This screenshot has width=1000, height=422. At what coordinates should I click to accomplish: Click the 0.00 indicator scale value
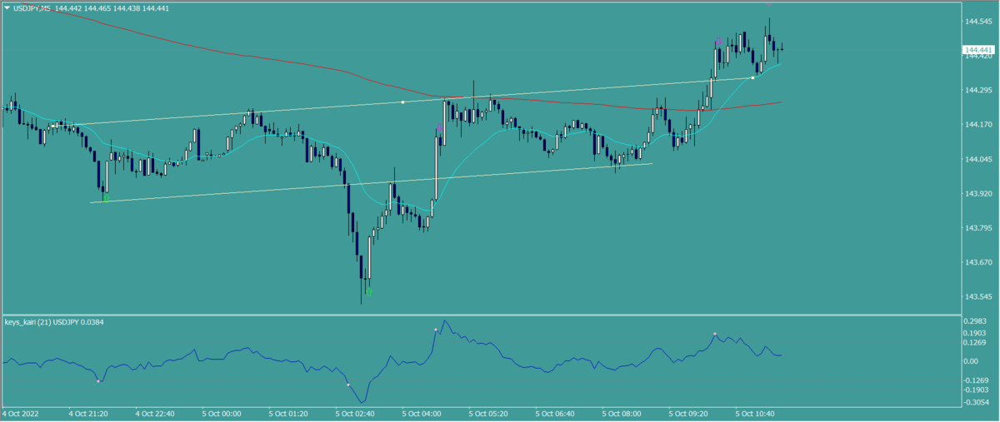(x=972, y=361)
